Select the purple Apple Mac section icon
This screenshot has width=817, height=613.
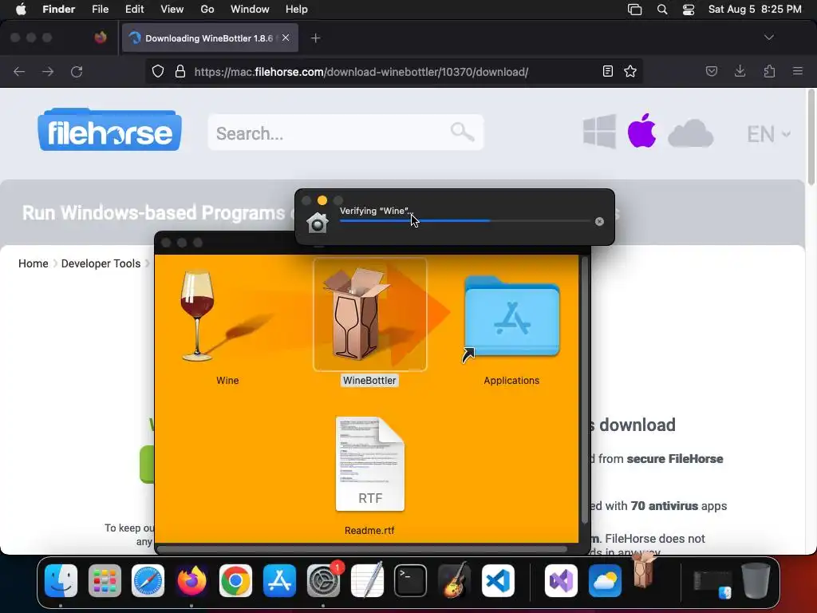[x=641, y=131]
